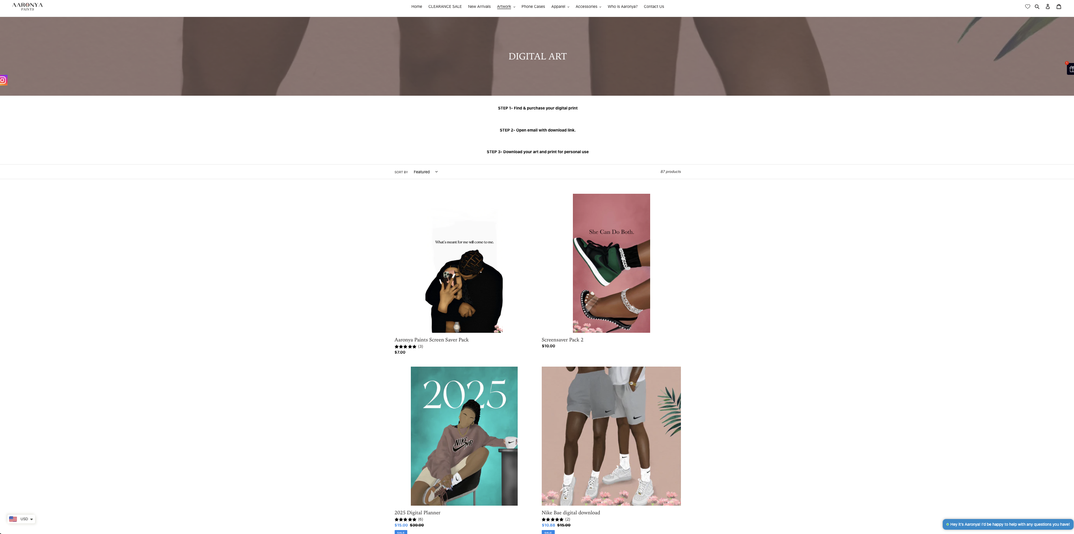Open the Sort By Featured dropdown

pyautogui.click(x=426, y=172)
